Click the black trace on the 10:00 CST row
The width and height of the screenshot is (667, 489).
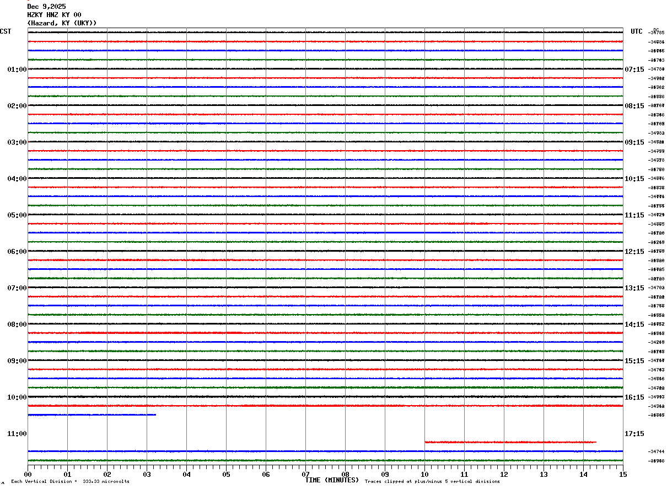point(325,397)
